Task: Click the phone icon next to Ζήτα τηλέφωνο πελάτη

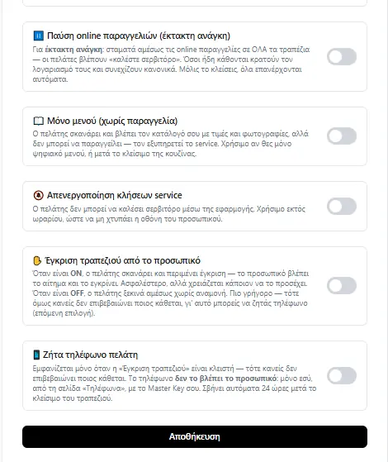Action: [36, 355]
